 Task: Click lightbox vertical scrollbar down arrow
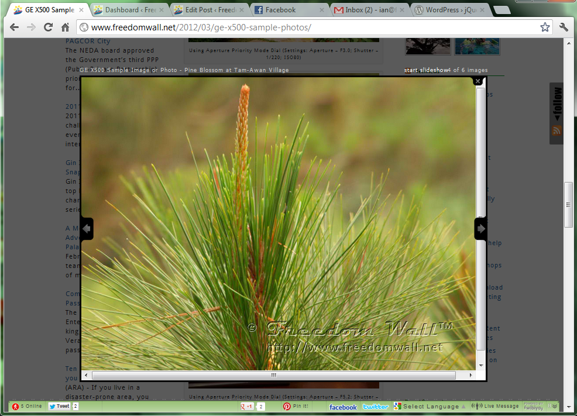coord(481,365)
